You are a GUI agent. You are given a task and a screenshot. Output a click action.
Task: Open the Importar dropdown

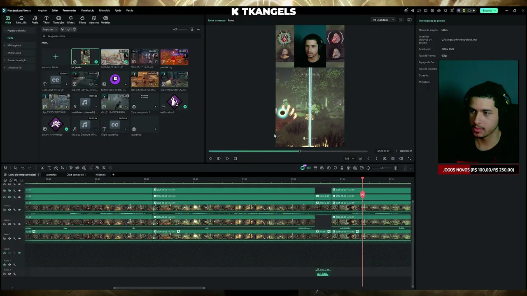50,29
